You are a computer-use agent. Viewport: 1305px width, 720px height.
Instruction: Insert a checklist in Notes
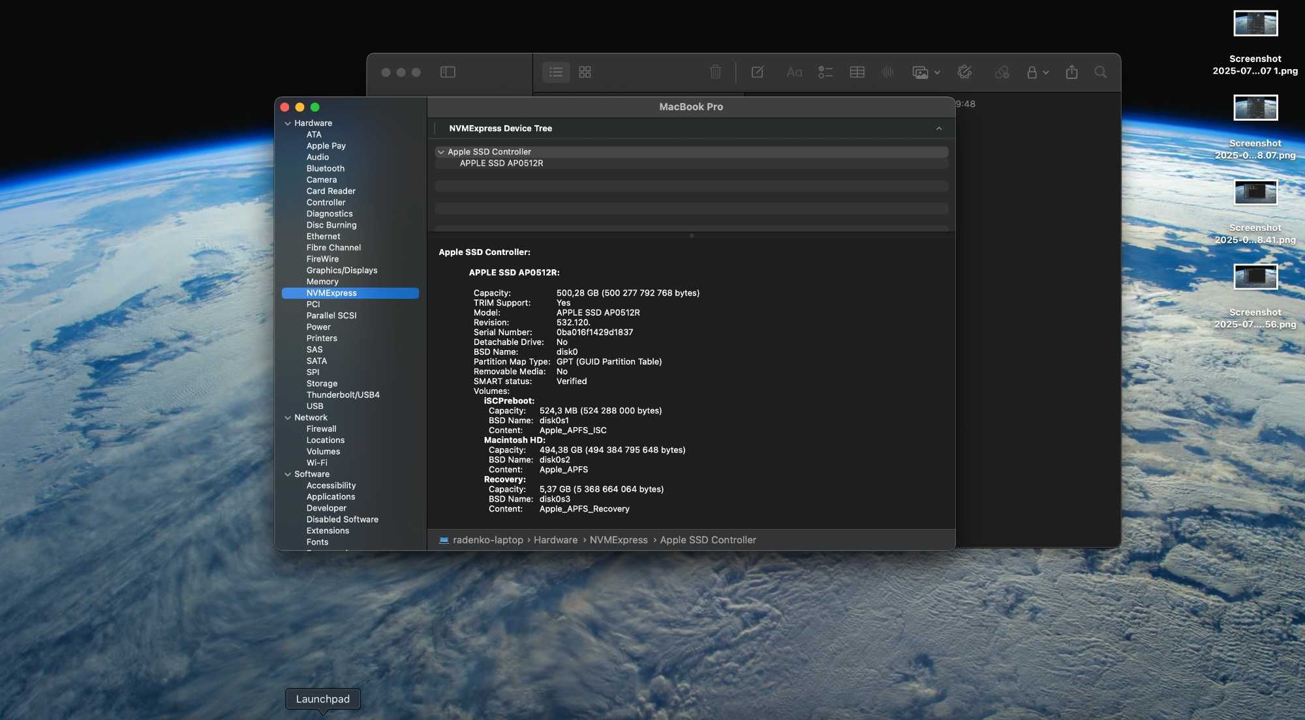[x=825, y=72]
